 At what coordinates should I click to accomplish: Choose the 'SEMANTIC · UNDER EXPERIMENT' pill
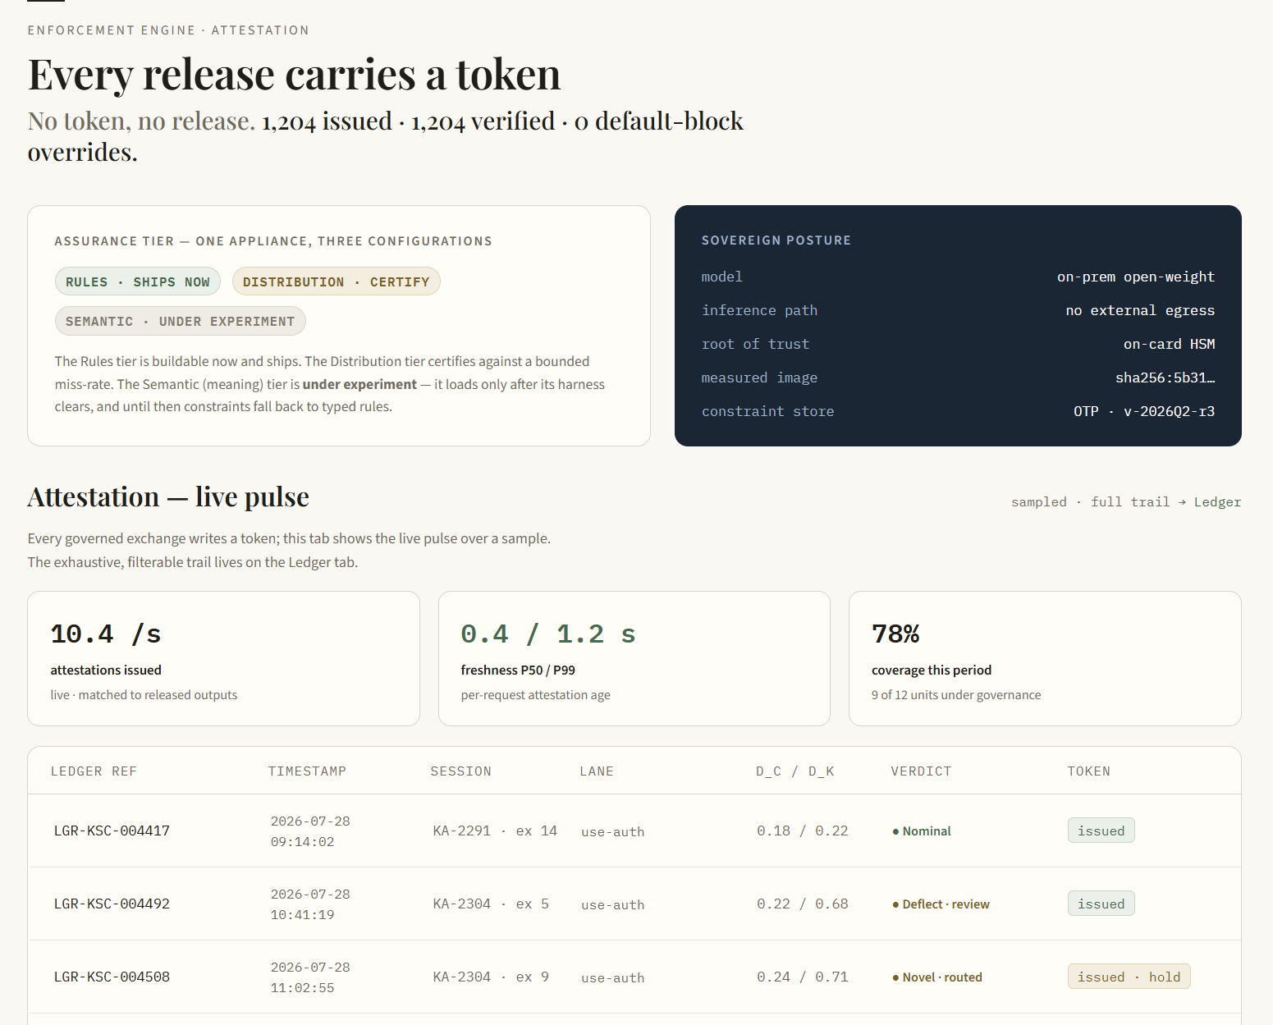(181, 321)
